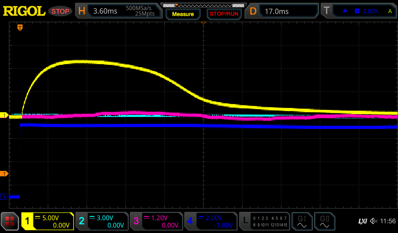Click the red STOP status indicator
The image size is (398, 233).
point(60,11)
